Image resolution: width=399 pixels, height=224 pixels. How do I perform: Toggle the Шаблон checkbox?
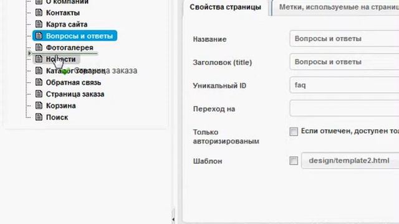point(294,161)
